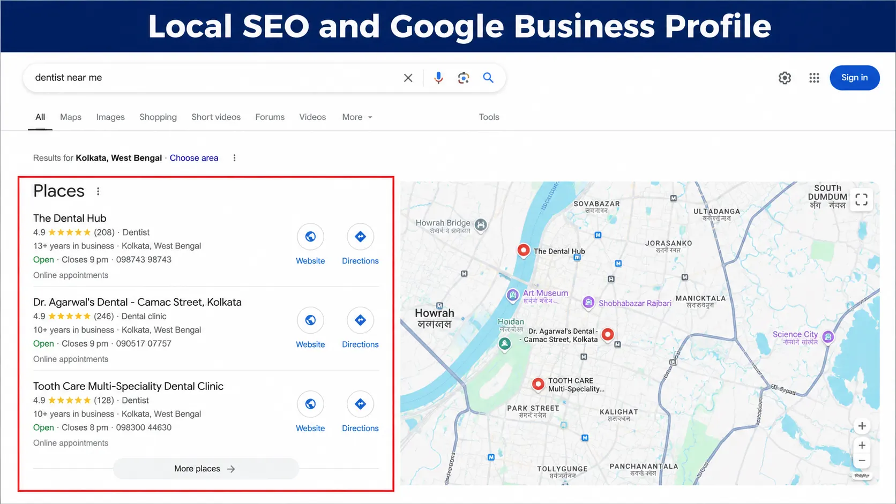Open The Dental Hub website icon
Image resolution: width=896 pixels, height=504 pixels.
310,237
